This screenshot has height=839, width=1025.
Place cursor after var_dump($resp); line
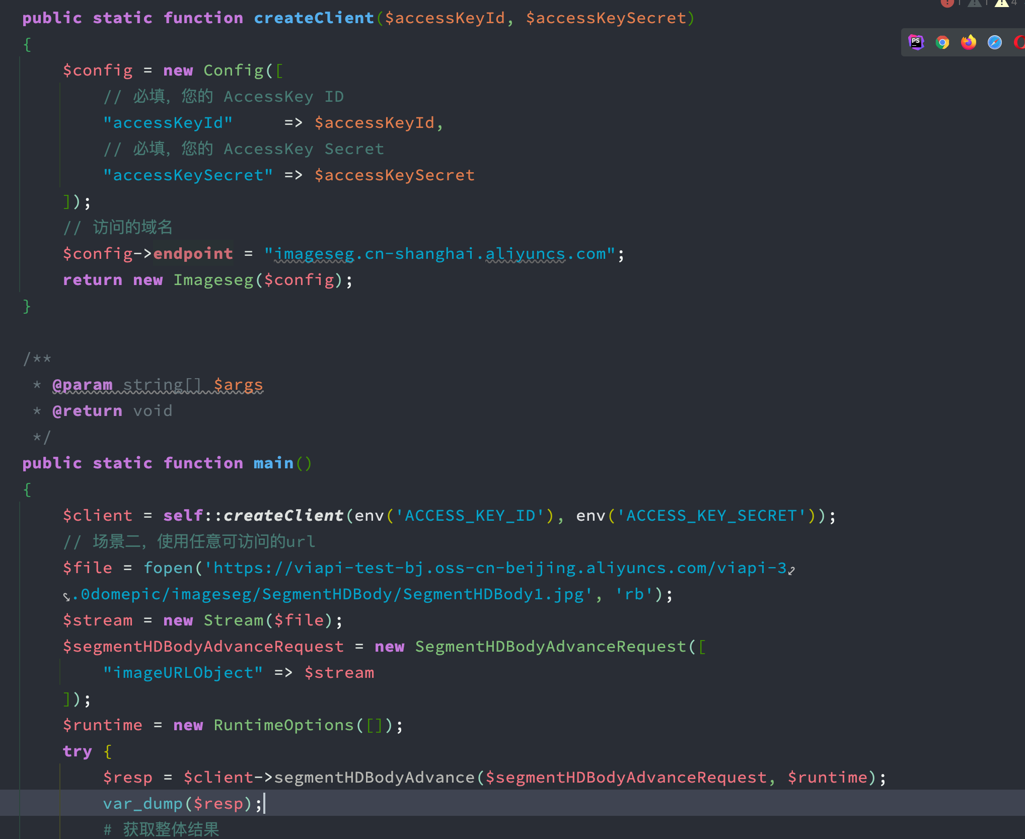(x=264, y=804)
